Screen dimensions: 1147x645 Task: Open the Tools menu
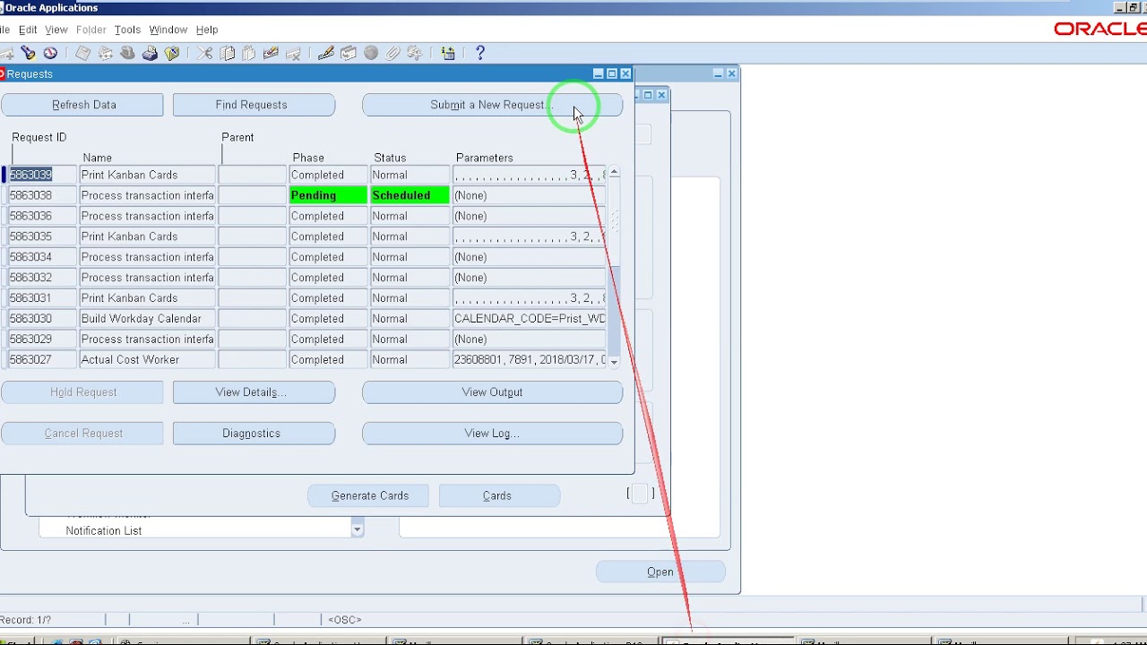[x=127, y=30]
